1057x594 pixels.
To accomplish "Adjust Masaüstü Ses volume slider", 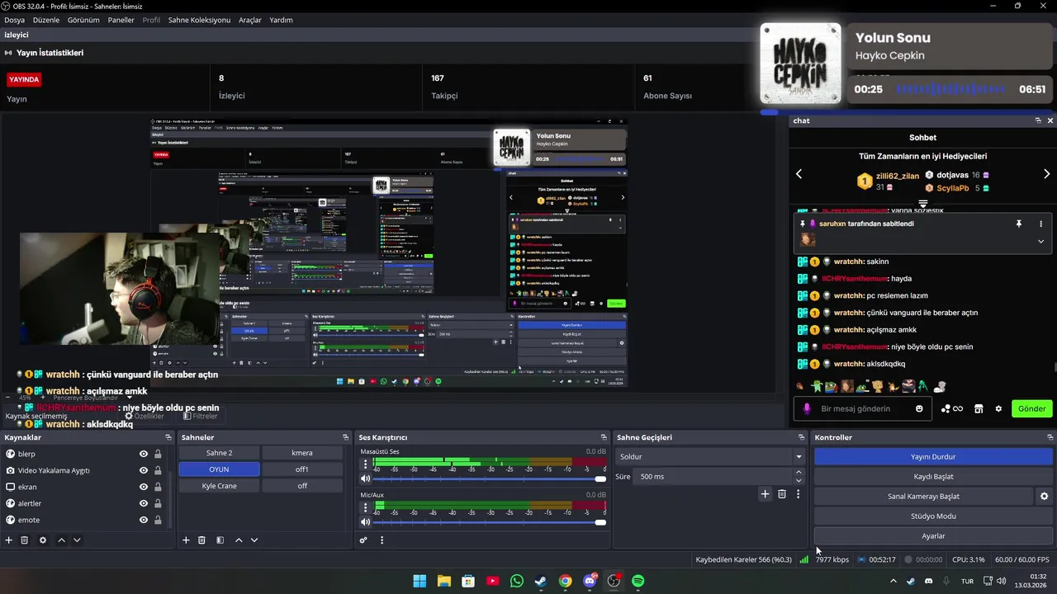I will 490,478.
